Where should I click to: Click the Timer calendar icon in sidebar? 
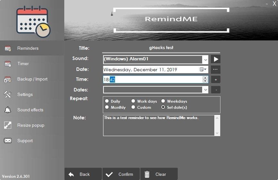point(8,64)
